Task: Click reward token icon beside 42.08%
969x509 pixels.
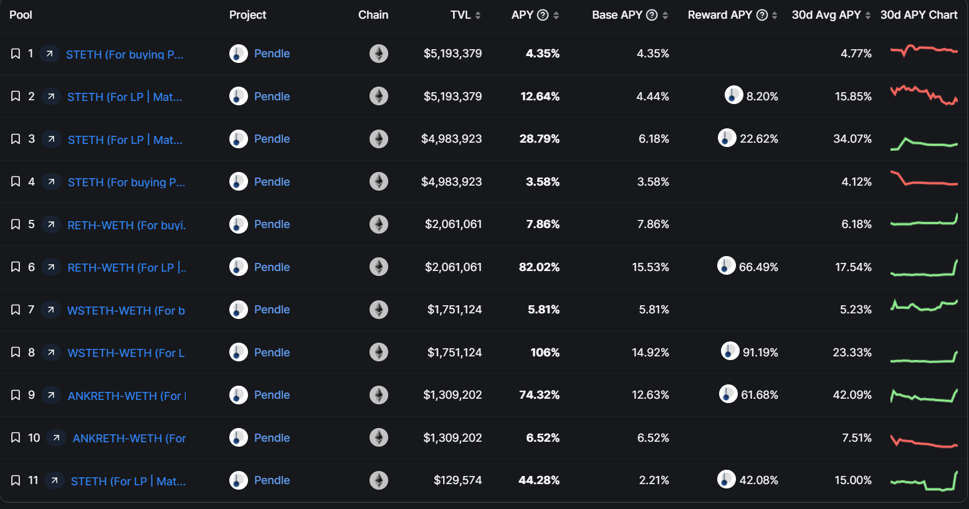Action: coord(727,478)
